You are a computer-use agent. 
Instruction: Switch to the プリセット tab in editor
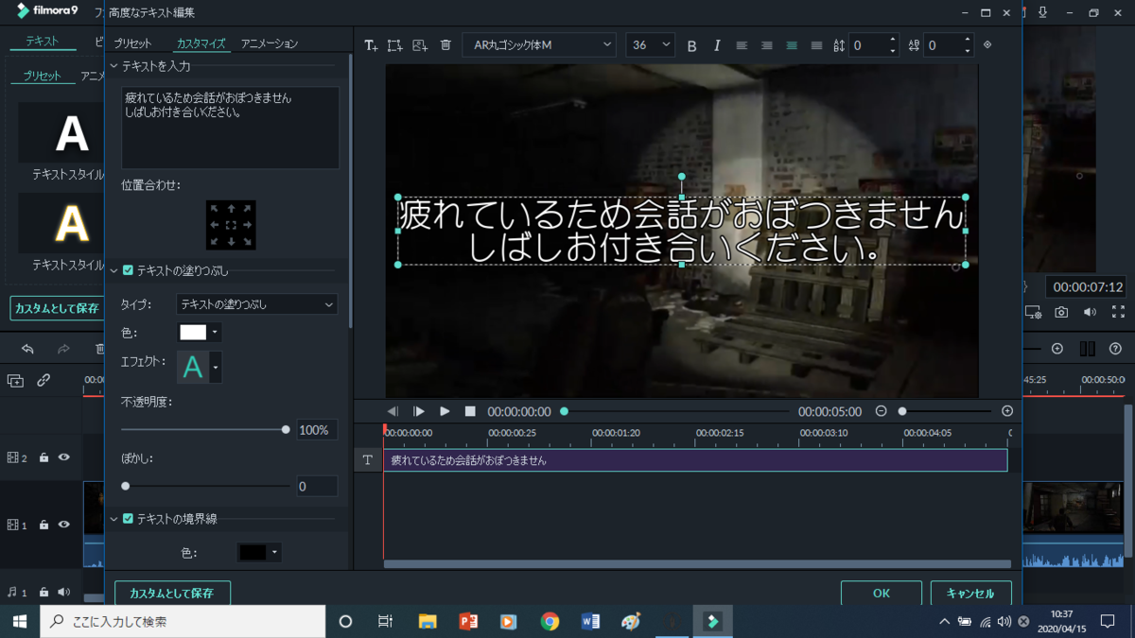[132, 43]
